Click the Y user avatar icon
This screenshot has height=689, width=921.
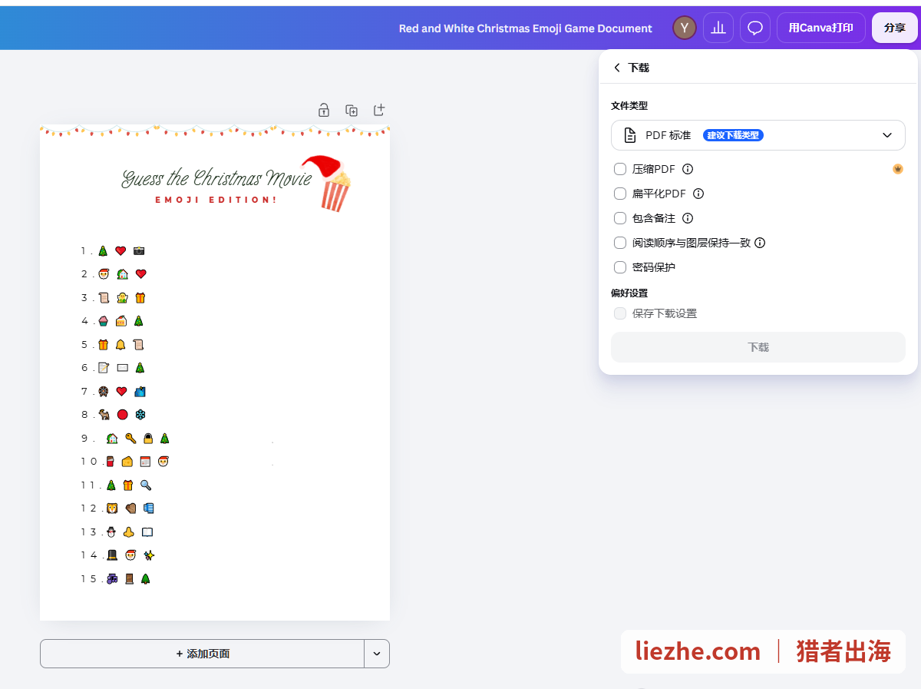(684, 28)
